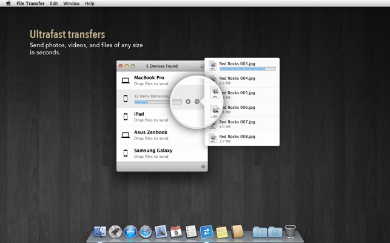
Task: Select Red Rocks 005.jpg in transfer list
Action: [242, 95]
